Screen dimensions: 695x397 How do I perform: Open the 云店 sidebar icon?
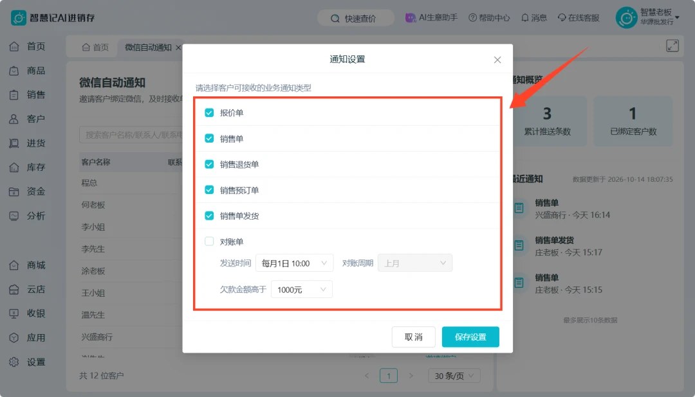pos(14,290)
